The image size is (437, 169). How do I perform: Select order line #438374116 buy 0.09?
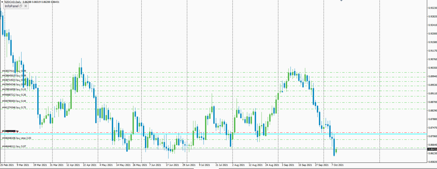14,71
